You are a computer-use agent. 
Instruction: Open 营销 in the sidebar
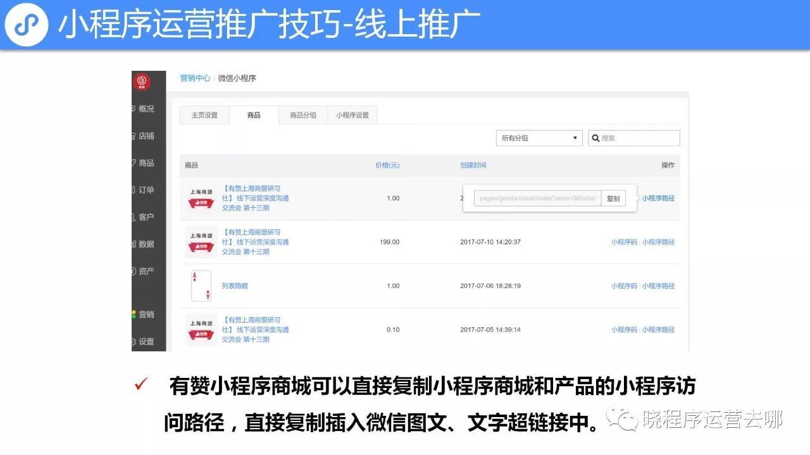pyautogui.click(x=146, y=314)
